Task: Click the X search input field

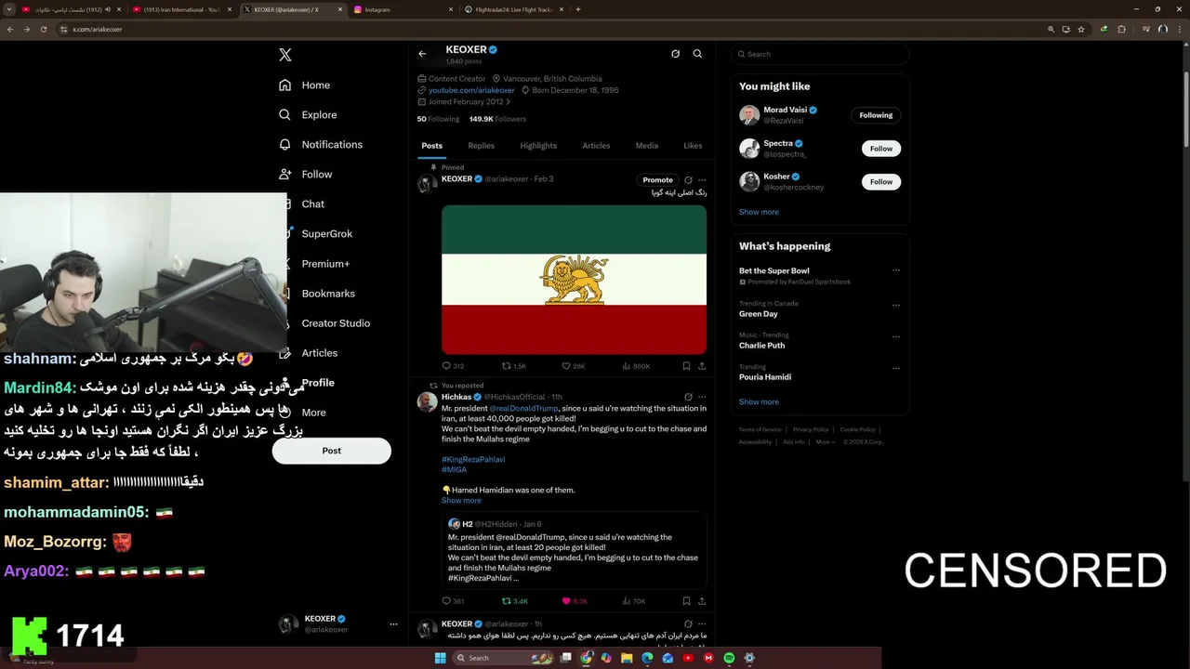Action: point(819,54)
